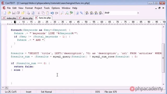
Task: Open the Edit menu
Action: click(x=15, y=8)
